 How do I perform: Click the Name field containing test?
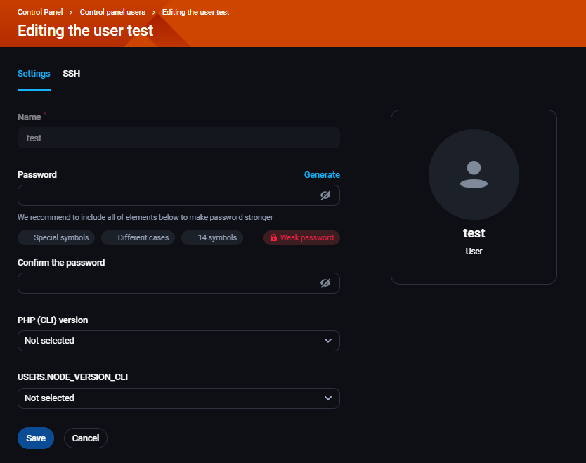click(178, 138)
